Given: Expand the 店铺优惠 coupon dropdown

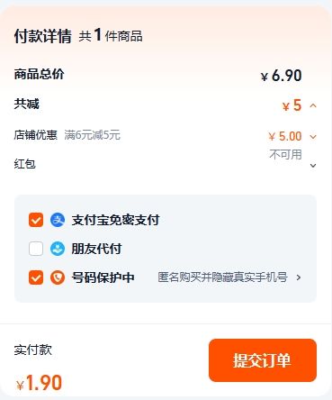Looking at the screenshot, I should pos(313,137).
